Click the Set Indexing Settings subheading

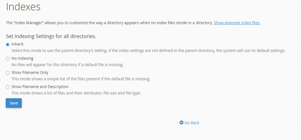pyautogui.click(x=51, y=36)
